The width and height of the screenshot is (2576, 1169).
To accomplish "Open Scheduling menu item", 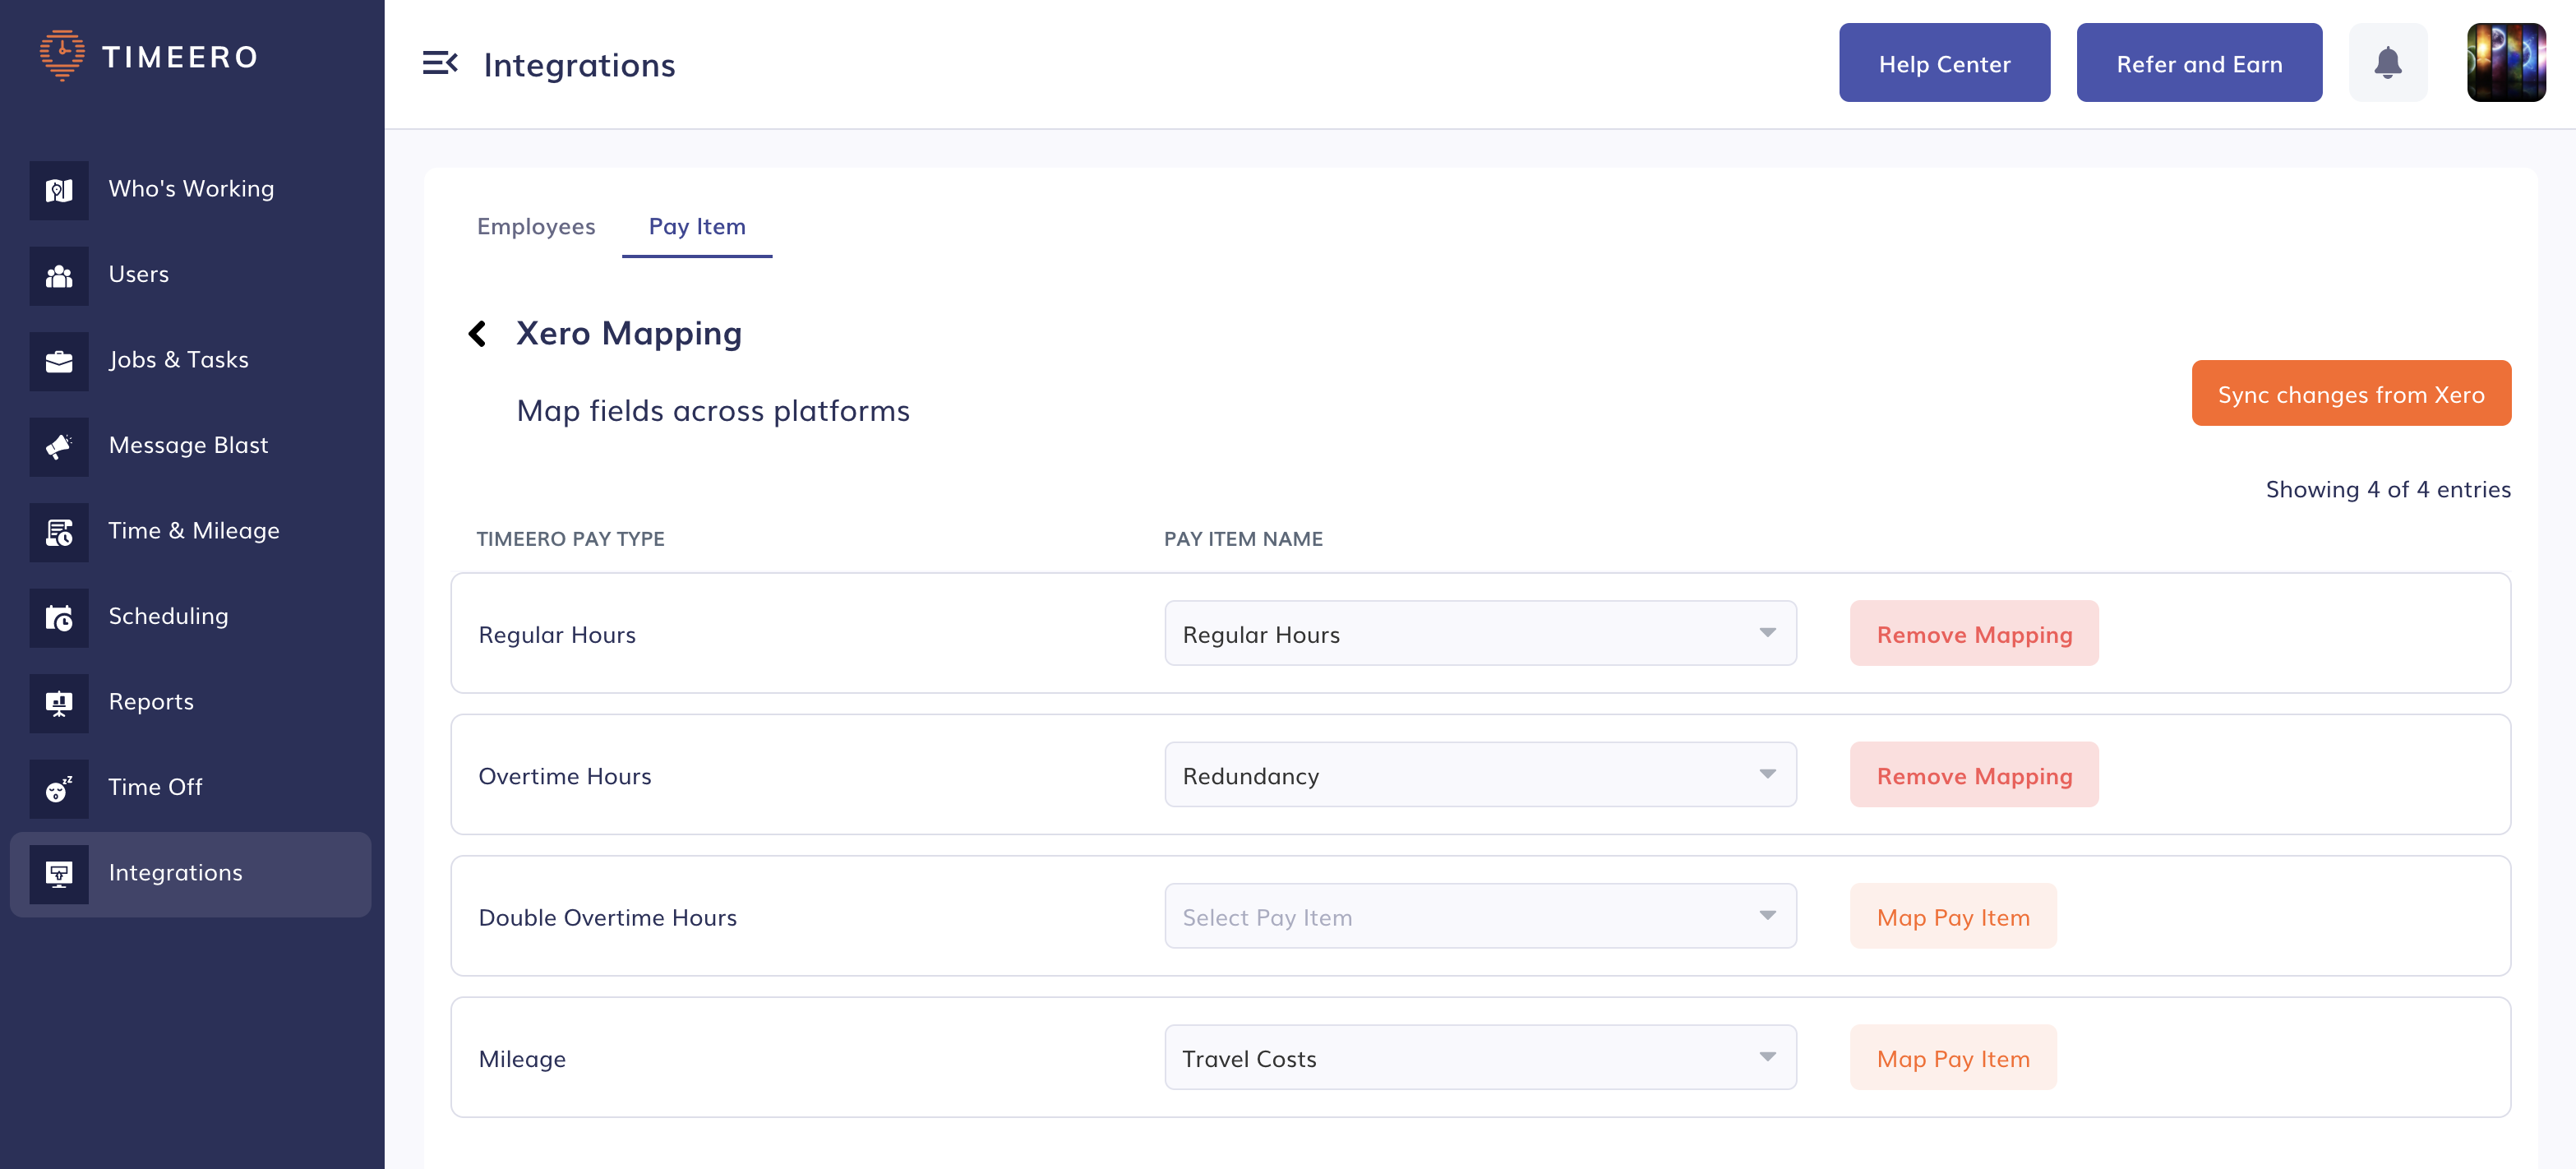I will [x=190, y=617].
